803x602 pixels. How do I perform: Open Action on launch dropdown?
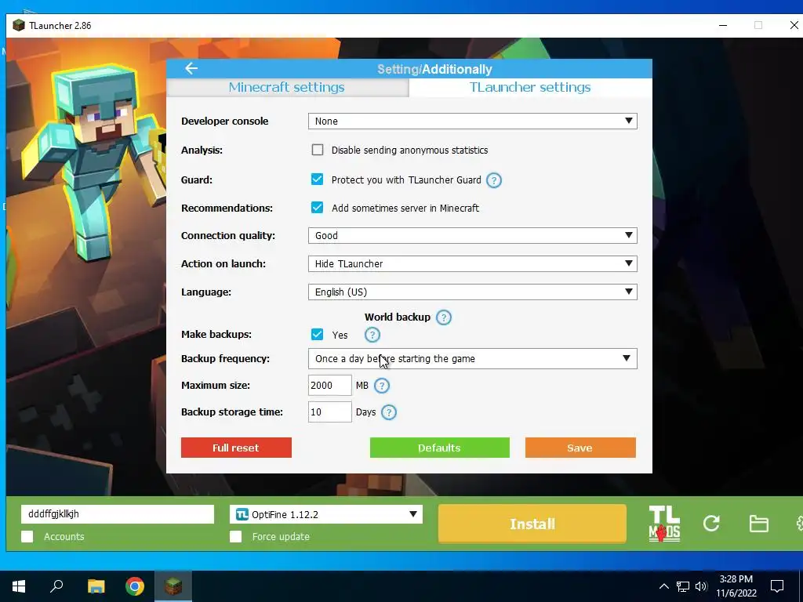pos(473,263)
